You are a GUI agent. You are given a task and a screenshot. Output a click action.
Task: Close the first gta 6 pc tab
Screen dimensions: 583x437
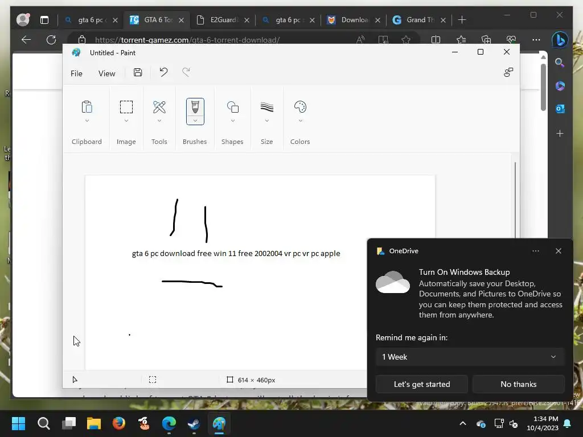(x=115, y=20)
